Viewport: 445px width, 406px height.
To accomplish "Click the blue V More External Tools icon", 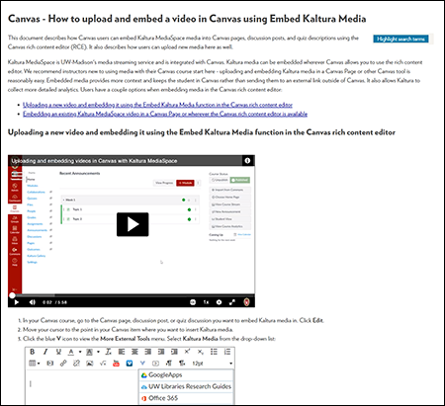I will [142, 364].
